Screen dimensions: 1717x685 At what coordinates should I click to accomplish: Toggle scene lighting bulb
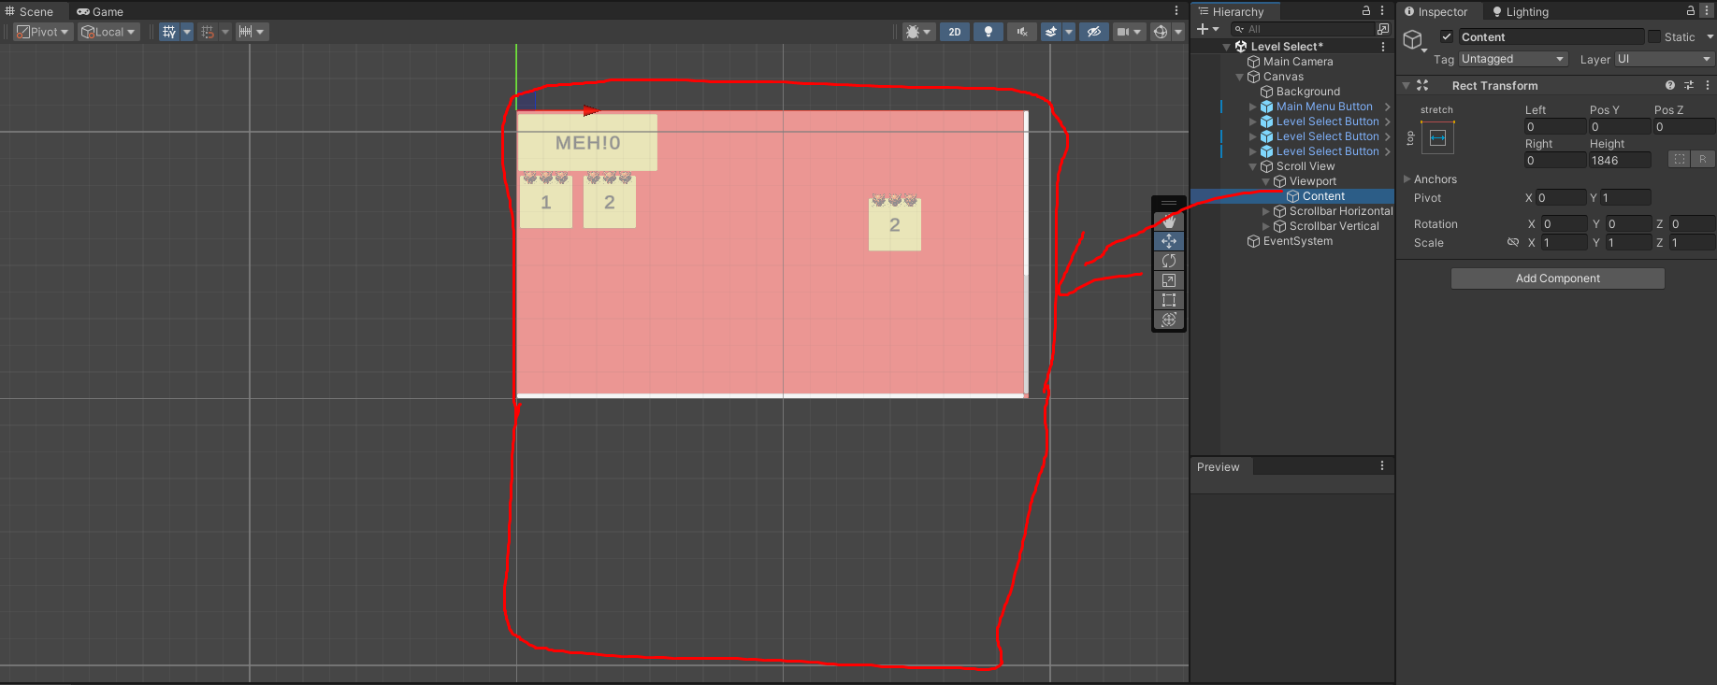click(x=988, y=32)
